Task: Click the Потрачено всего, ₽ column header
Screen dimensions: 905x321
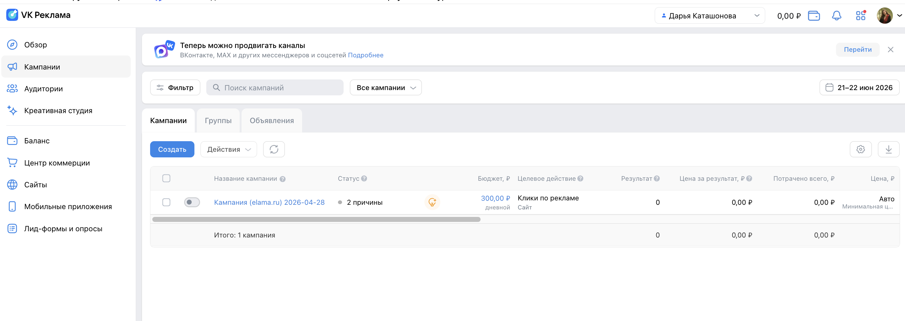Action: tap(804, 179)
